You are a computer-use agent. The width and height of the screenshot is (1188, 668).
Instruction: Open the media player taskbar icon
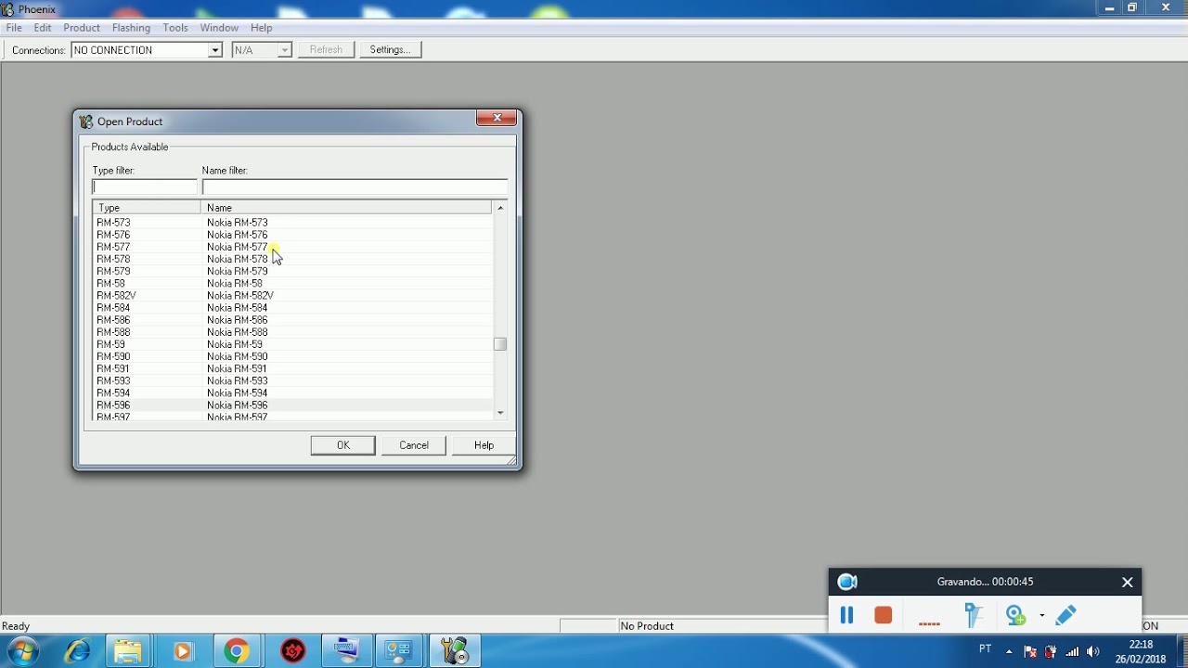coord(182,651)
